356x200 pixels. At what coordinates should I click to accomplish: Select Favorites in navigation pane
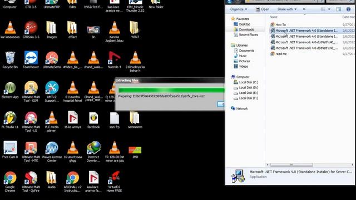click(x=240, y=19)
